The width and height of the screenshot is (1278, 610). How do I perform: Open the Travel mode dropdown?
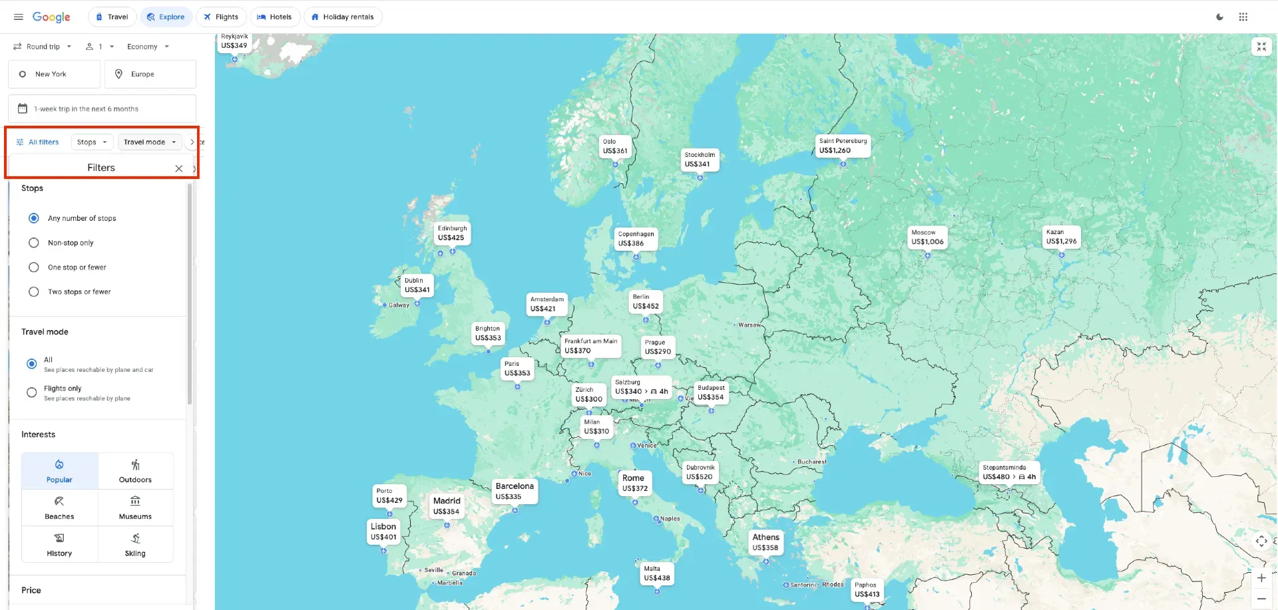point(149,142)
